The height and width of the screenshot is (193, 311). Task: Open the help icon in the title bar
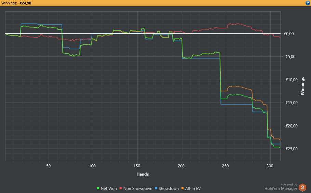pyautogui.click(x=308, y=3)
